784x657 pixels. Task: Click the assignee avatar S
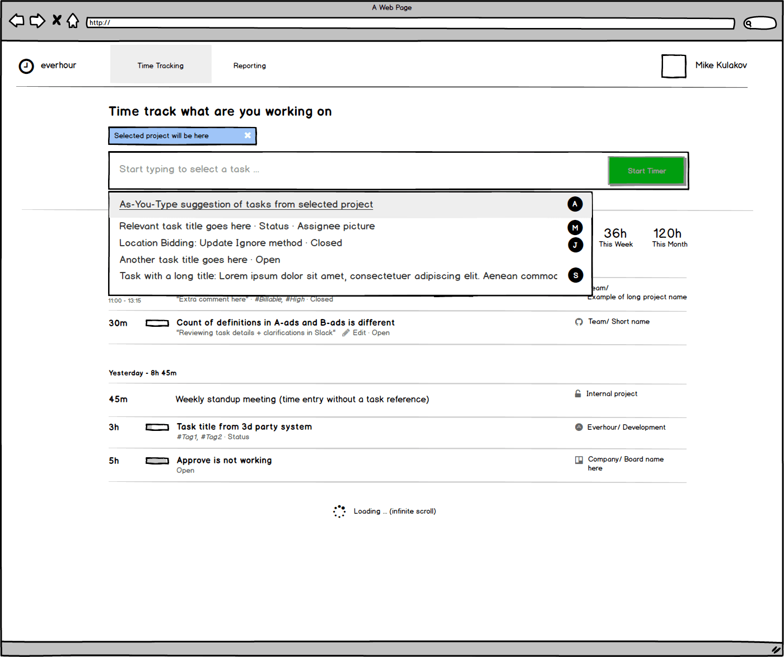(x=576, y=275)
